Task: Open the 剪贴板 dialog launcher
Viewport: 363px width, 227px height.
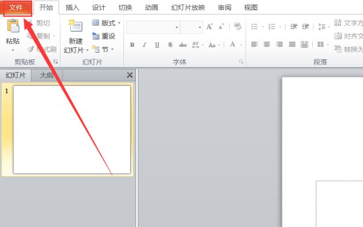Action: 56,62
